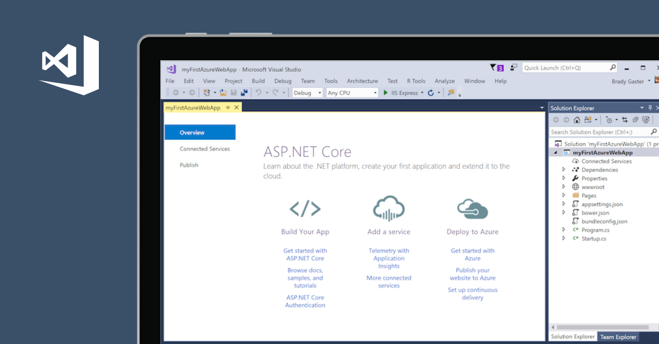
Task: Toggle the pin on myFirstAzureWebApp tab
Action: (x=228, y=108)
